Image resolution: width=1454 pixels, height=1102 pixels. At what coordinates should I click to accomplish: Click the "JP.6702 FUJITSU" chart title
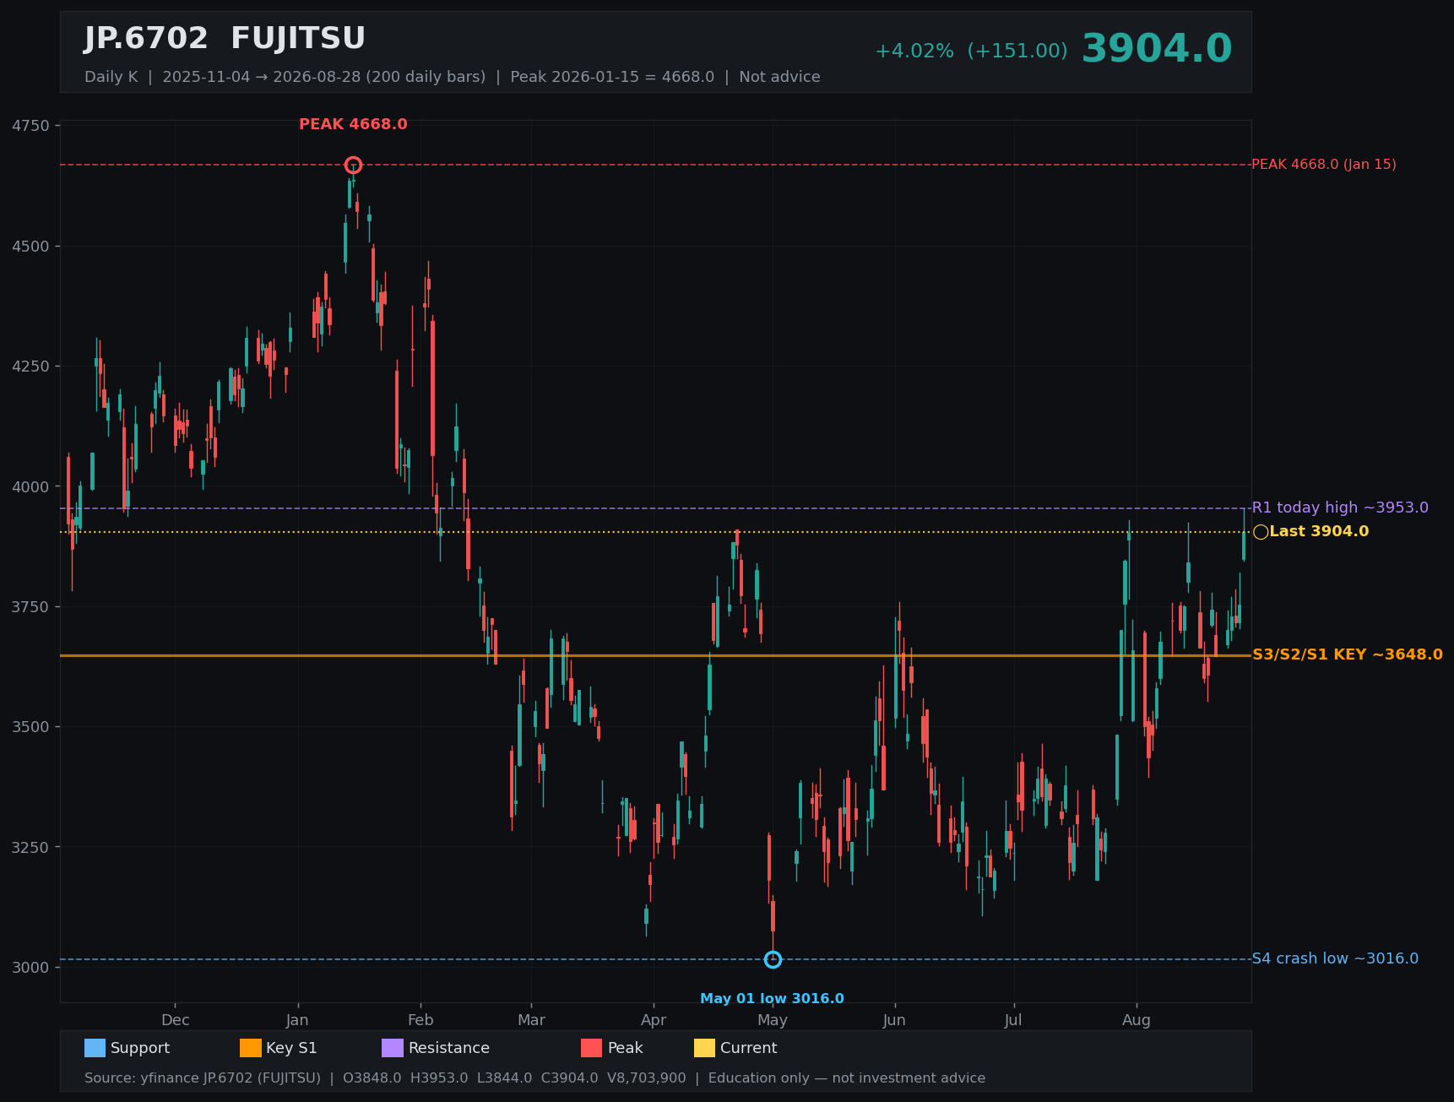point(225,39)
